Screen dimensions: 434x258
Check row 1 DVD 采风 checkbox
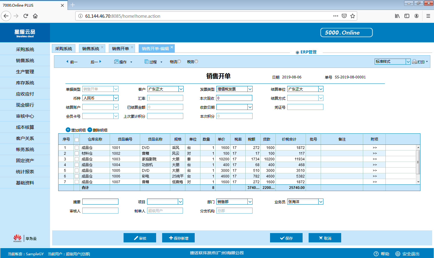(x=77, y=147)
